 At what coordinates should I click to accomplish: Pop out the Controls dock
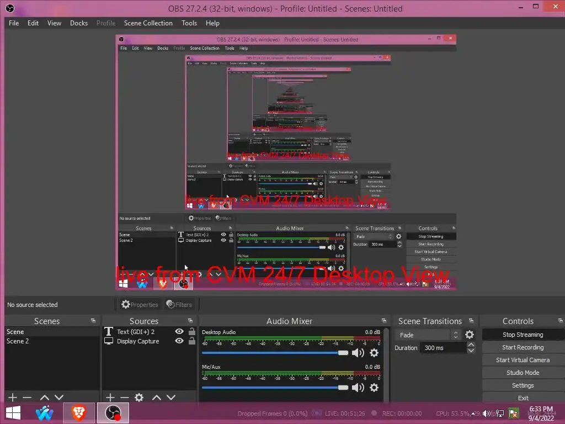[561, 321]
